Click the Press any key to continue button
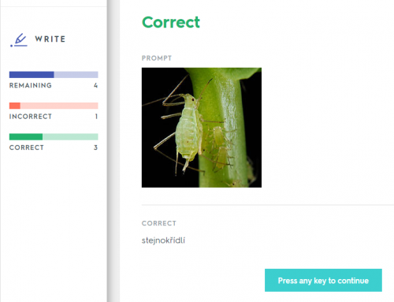Image resolution: width=394 pixels, height=302 pixels. click(x=323, y=280)
